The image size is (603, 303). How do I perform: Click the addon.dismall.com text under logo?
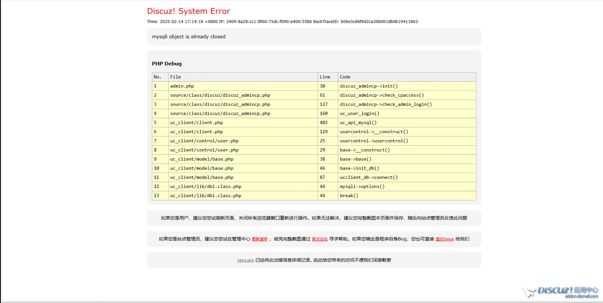tap(581, 296)
